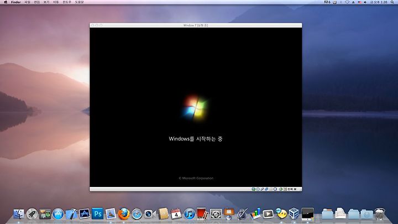Click the 'Windows를 시작하는 중' boot text
Image resolution: width=398 pixels, height=224 pixels.
click(x=196, y=139)
